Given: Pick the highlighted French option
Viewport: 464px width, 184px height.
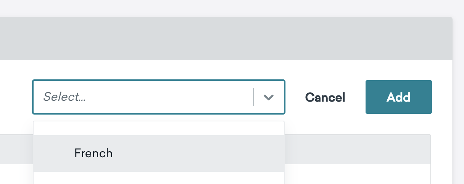Looking at the screenshot, I should pos(159,153).
